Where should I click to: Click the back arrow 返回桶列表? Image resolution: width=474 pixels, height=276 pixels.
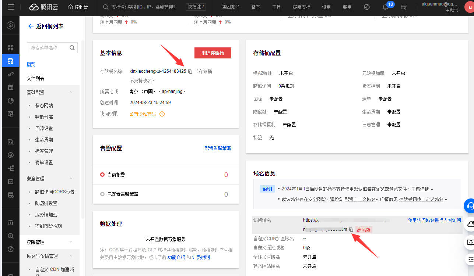(31, 26)
